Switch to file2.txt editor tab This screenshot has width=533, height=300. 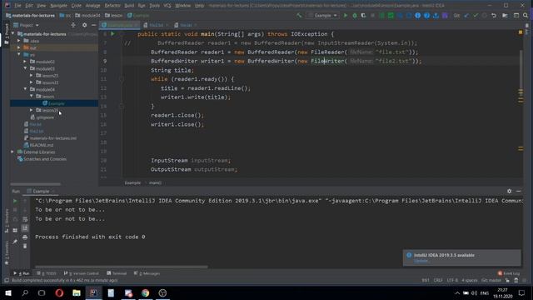(157, 25)
